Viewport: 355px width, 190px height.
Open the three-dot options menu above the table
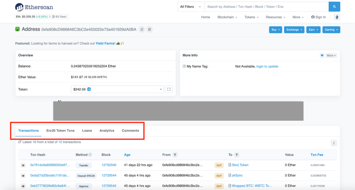pos(334,143)
